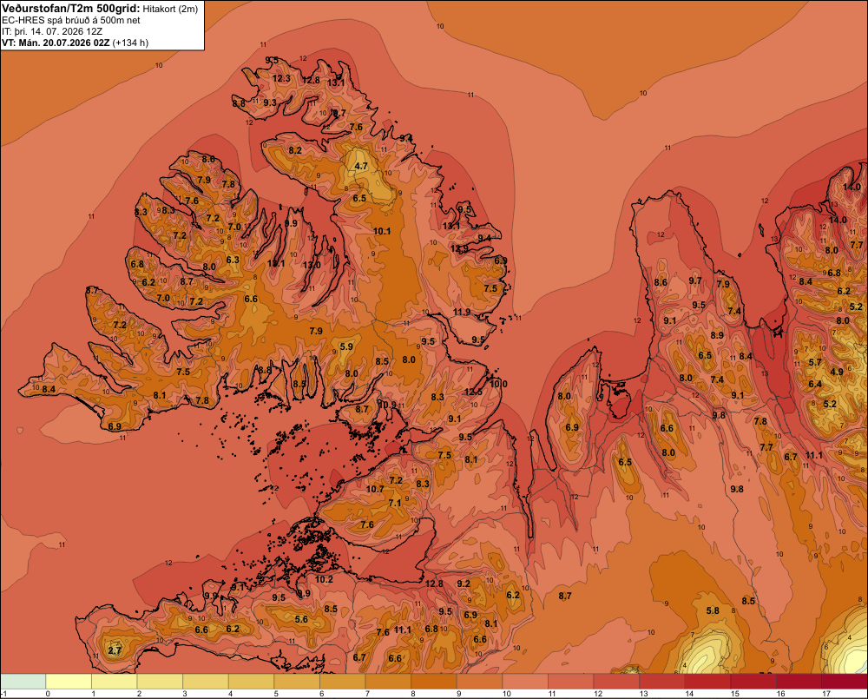Click the '5.8' temperature value on the map
Viewport: 868px width, 699px height.
click(713, 610)
